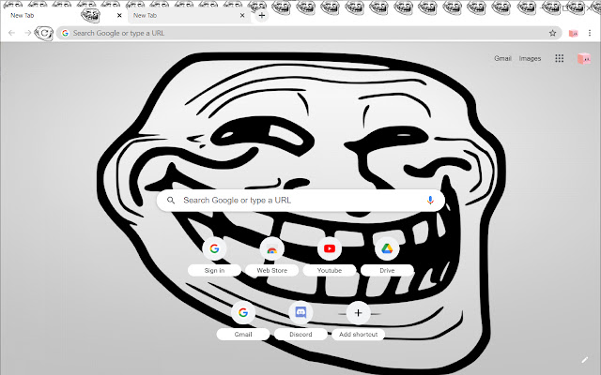The height and width of the screenshot is (375, 601).
Task: Focus the address bar URL field
Action: [309, 33]
